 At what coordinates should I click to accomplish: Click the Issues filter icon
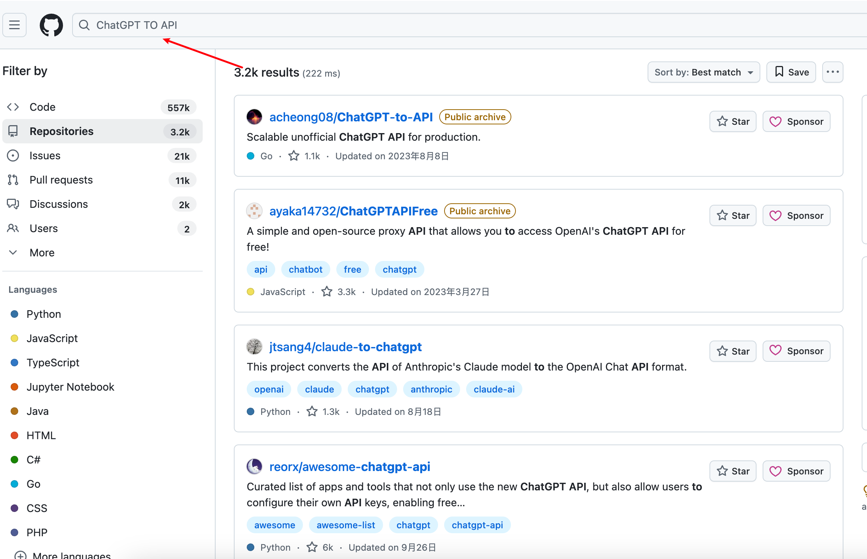pyautogui.click(x=13, y=155)
